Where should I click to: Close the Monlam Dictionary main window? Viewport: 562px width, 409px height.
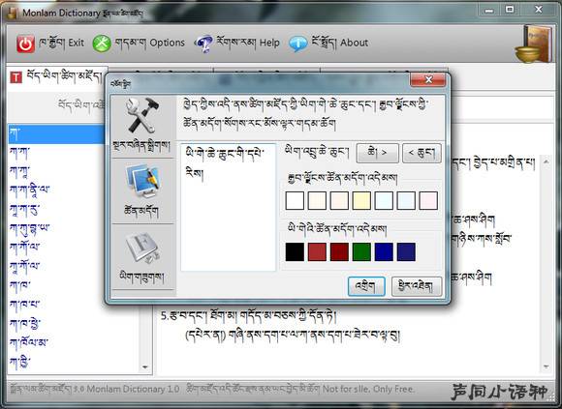pyautogui.click(x=539, y=10)
